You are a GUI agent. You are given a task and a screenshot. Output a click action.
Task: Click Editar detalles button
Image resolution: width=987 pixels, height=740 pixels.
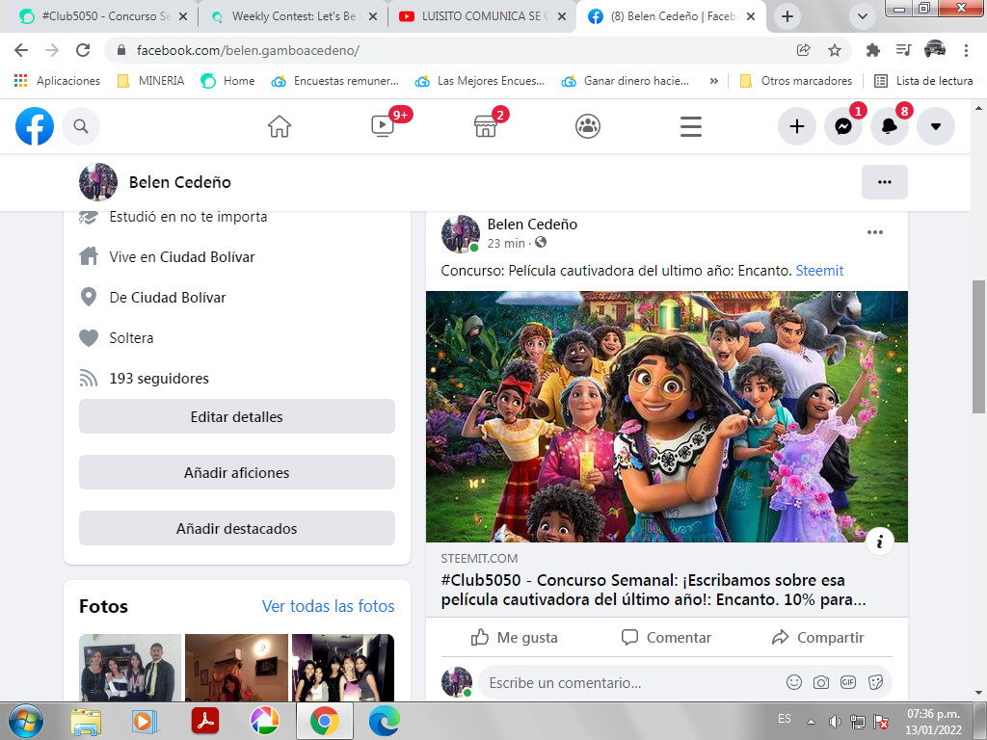tap(237, 416)
